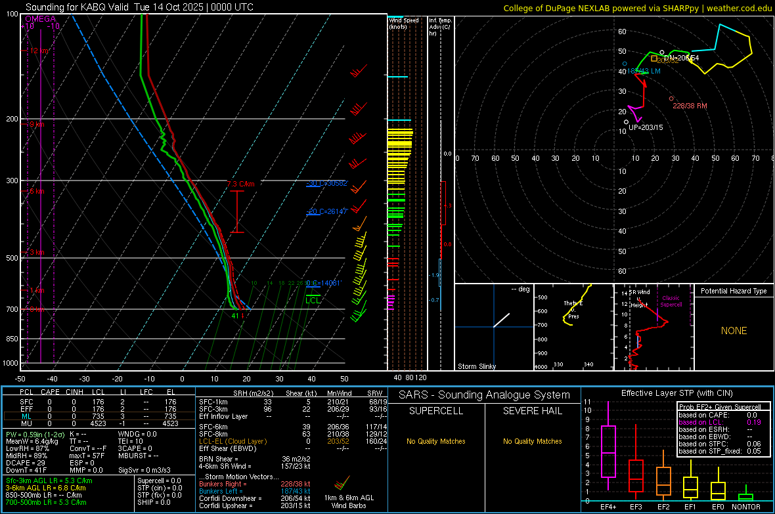Click the 'Inf. Temp. Adv.' panel heading
Viewport: 775px width, 514px height.
click(x=440, y=27)
